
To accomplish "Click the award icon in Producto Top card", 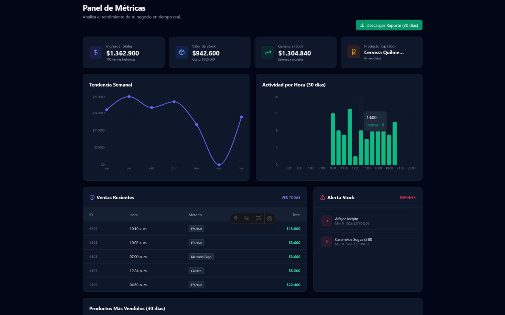I will (x=353, y=52).
